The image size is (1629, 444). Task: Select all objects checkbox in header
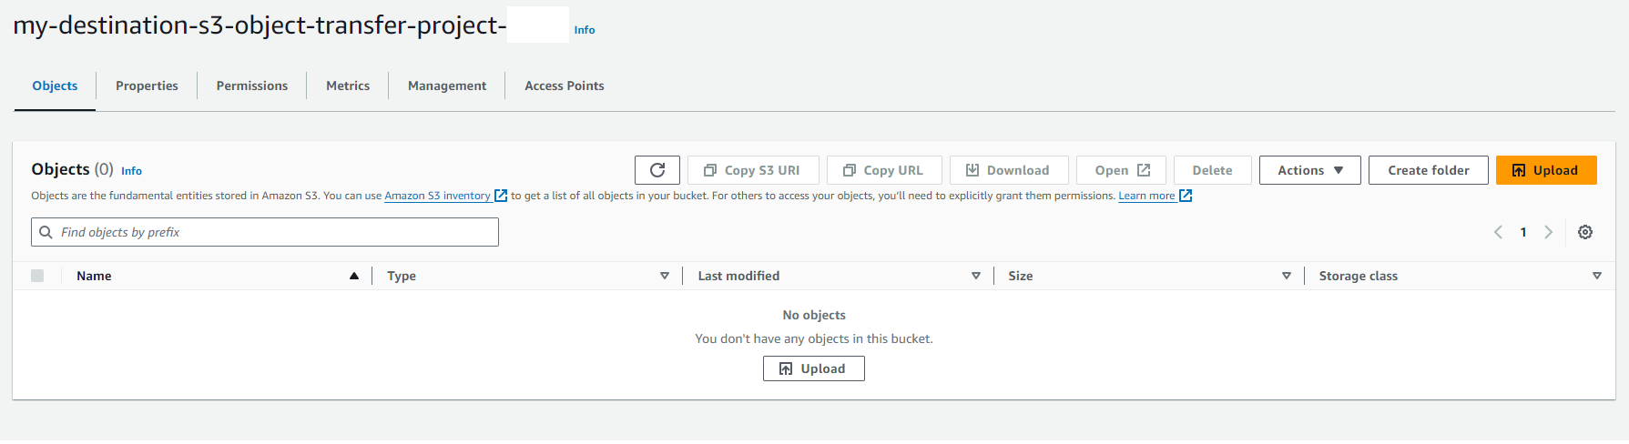37,276
